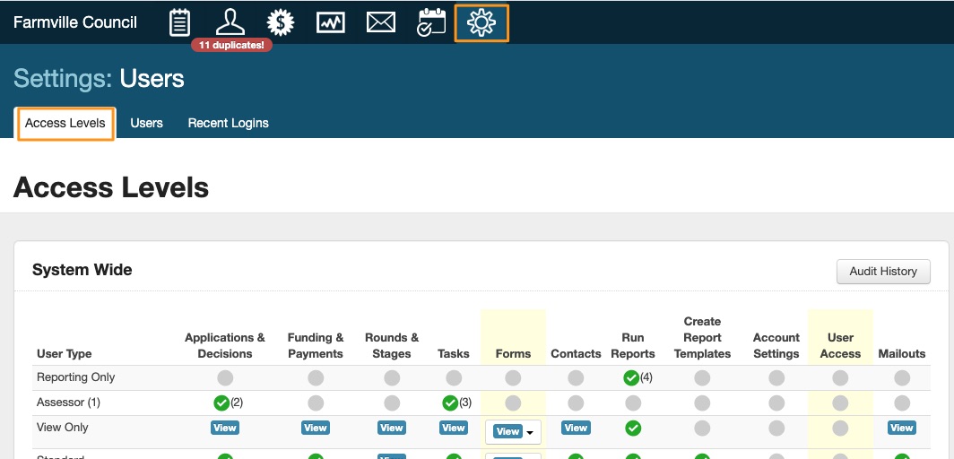Click the Audit History button

click(x=882, y=272)
